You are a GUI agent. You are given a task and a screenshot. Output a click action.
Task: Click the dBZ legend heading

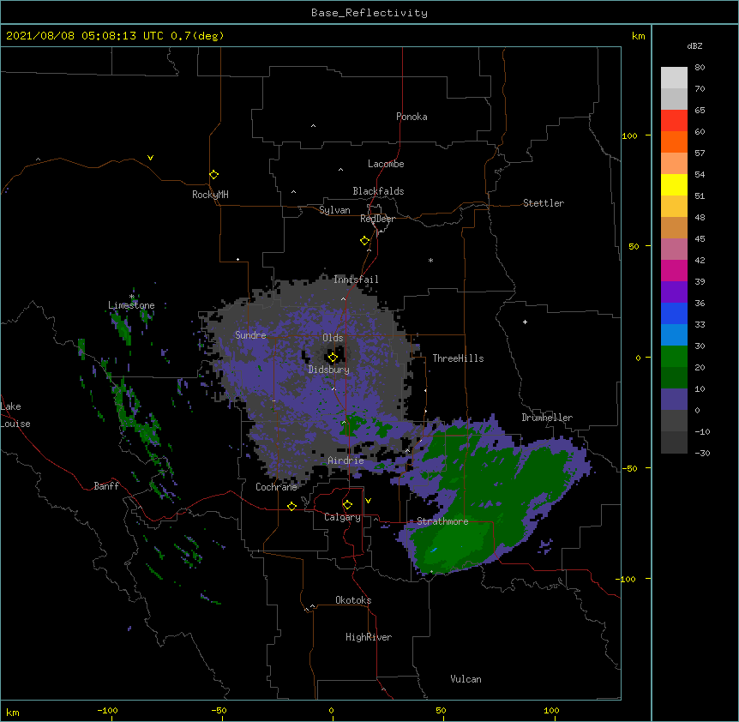tap(694, 45)
